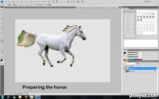Click the Layer 1 thumbnail
This screenshot has width=159, height=99.
click(x=127, y=68)
